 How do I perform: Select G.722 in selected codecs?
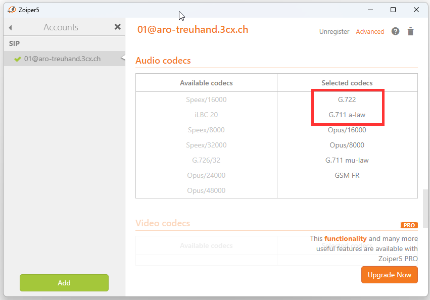coord(347,99)
